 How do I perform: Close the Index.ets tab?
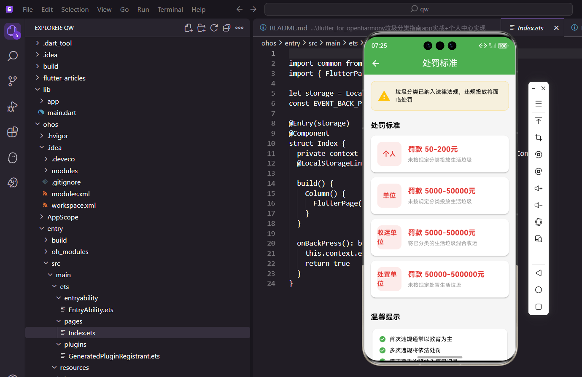point(556,28)
